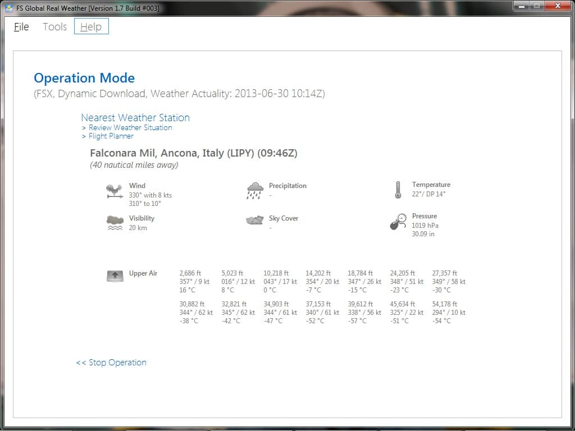The image size is (575, 431).
Task: Open the Review Weather Situation link
Action: pyautogui.click(x=130, y=127)
